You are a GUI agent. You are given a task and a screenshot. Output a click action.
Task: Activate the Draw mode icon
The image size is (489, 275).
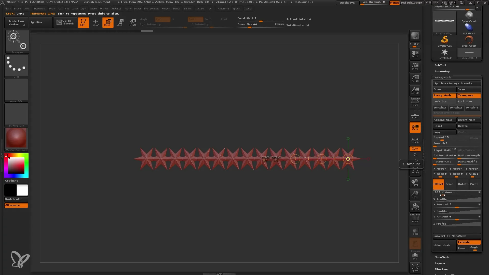click(x=96, y=22)
